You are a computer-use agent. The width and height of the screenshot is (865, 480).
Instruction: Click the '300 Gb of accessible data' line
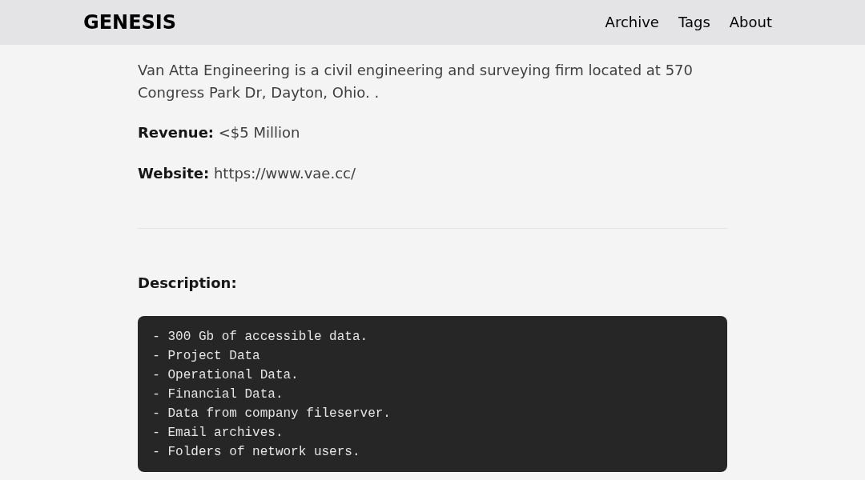point(259,336)
